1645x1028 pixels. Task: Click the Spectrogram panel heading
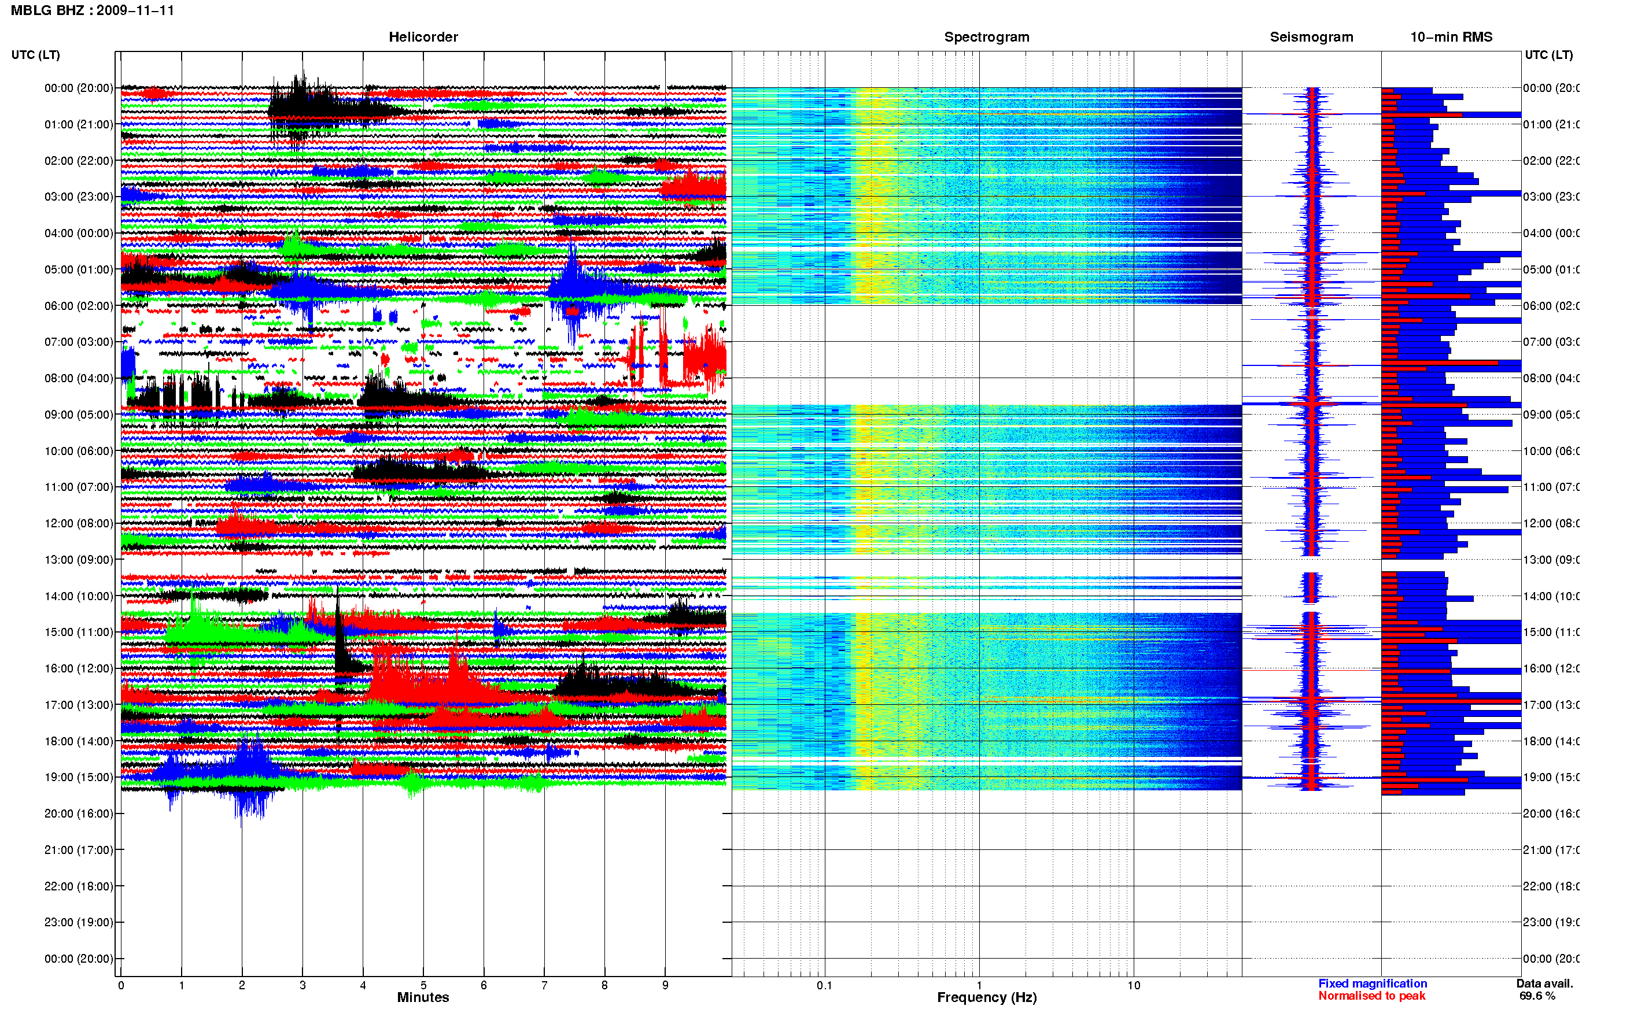pos(986,37)
